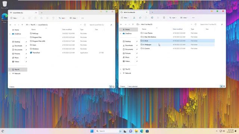Select Documents in Win11 to MacOS sidebar
This screenshot has height=134, width=239.
pos(128,50)
